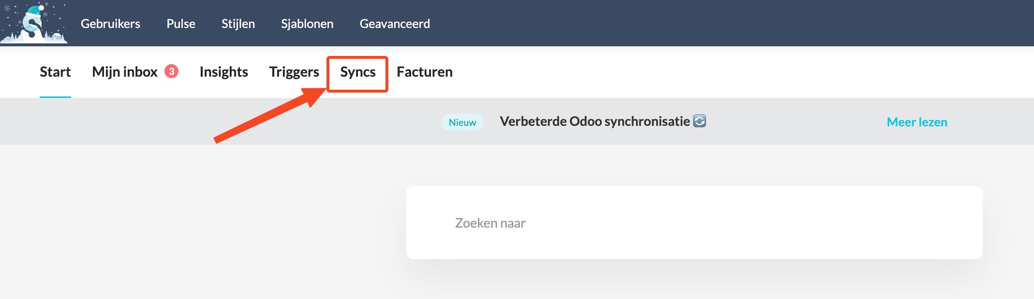Switch to the Start tab
This screenshot has height=299, width=1034.
pyautogui.click(x=55, y=72)
